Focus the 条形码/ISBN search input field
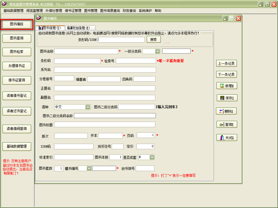Image resolution: width=278 pixels, height=208 pixels. pyautogui.click(x=121, y=40)
